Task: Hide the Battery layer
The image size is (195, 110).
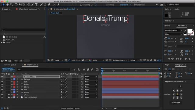Action: point(2,79)
